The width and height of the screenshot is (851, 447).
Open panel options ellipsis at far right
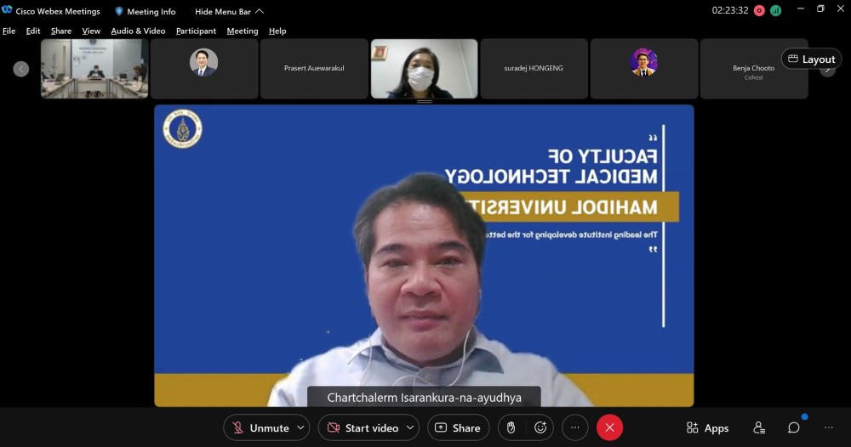[828, 427]
